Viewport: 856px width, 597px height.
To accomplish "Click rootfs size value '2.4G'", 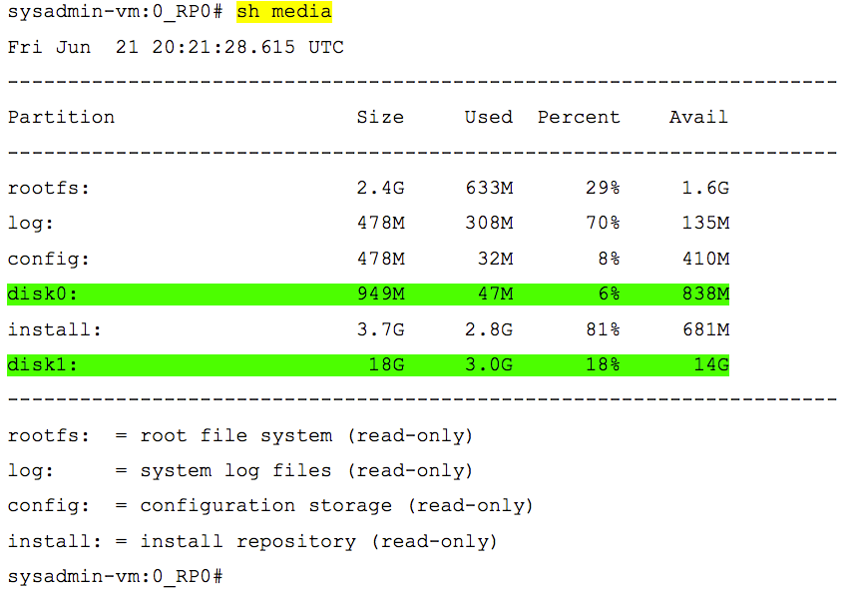I will (x=380, y=188).
